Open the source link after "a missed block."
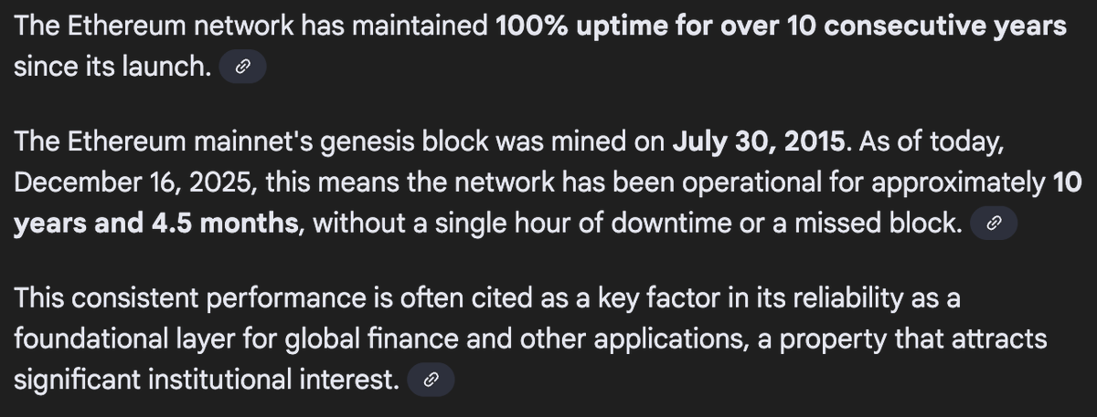Screen dimensions: 1097x417 pyautogui.click(x=993, y=224)
